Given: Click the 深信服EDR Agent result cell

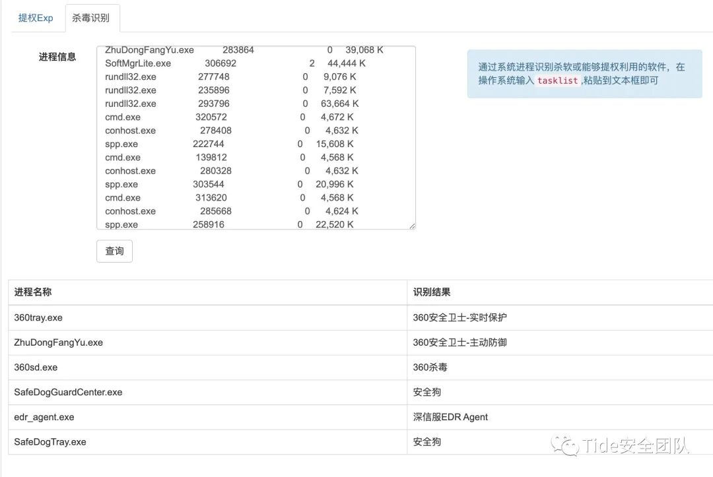Looking at the screenshot, I should click(x=560, y=417).
